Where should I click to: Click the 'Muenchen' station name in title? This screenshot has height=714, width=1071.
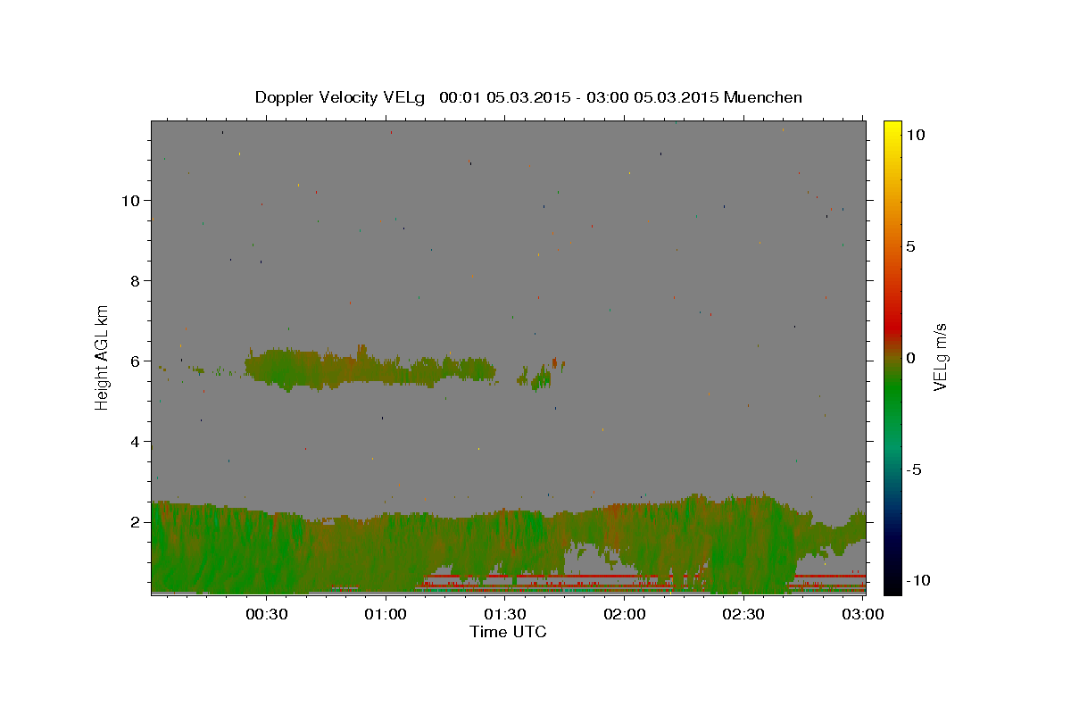coord(763,97)
